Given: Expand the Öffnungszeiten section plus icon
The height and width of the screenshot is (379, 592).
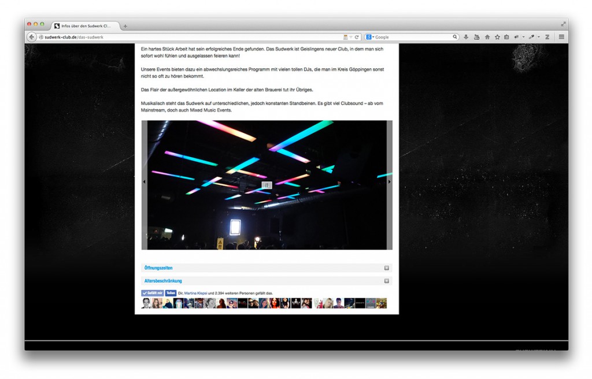Looking at the screenshot, I should [386, 268].
